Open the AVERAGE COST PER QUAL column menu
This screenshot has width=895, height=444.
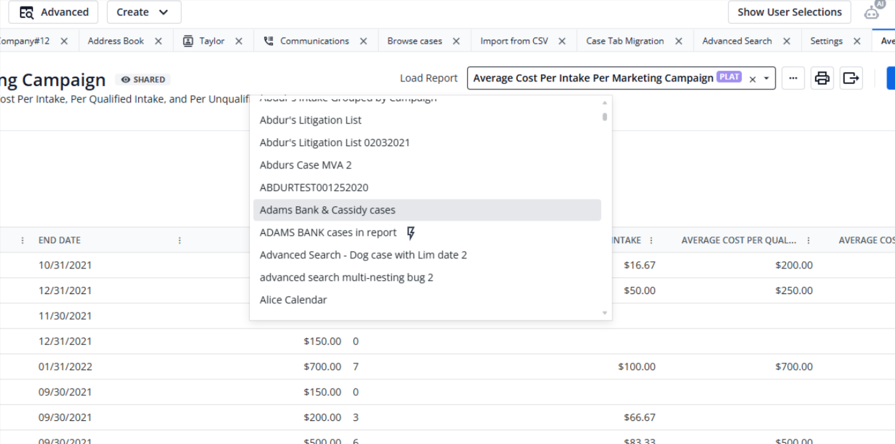click(x=808, y=240)
